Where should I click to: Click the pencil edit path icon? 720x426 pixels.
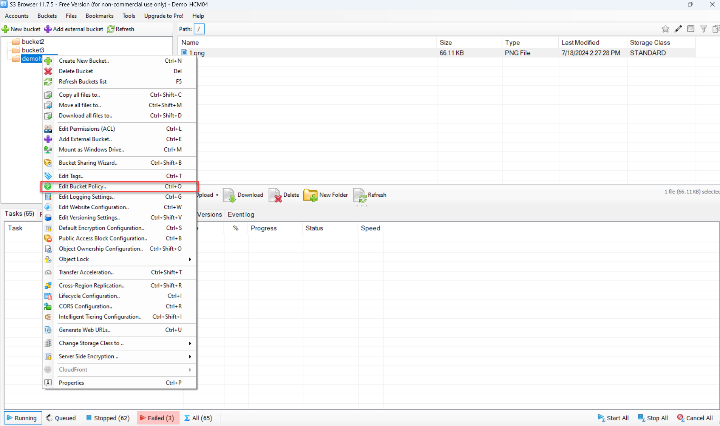(678, 29)
